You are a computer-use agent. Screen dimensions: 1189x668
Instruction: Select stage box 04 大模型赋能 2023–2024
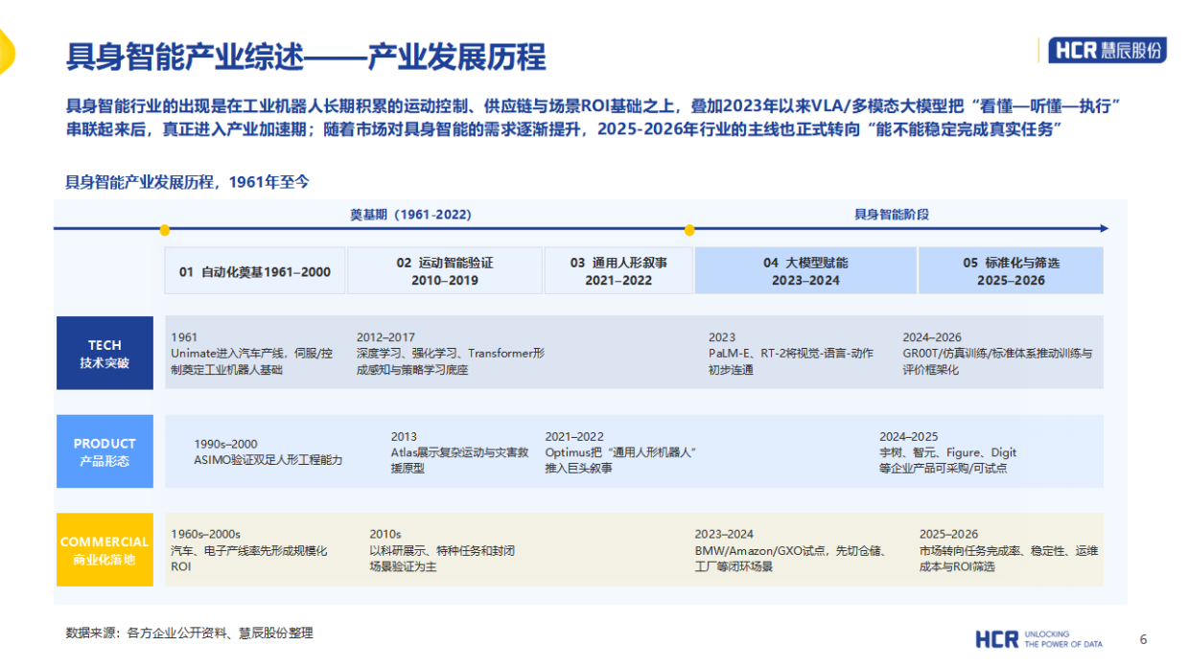click(x=805, y=271)
